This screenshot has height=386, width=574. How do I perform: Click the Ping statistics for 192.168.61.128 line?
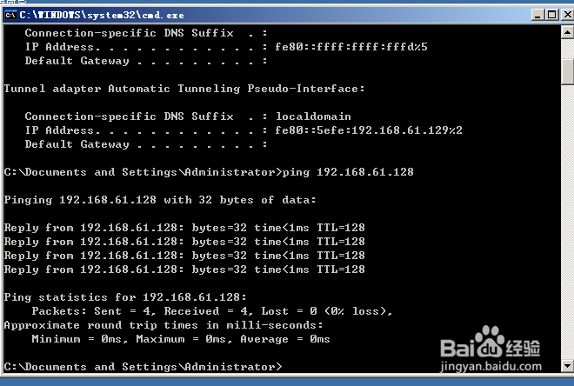[x=125, y=297]
